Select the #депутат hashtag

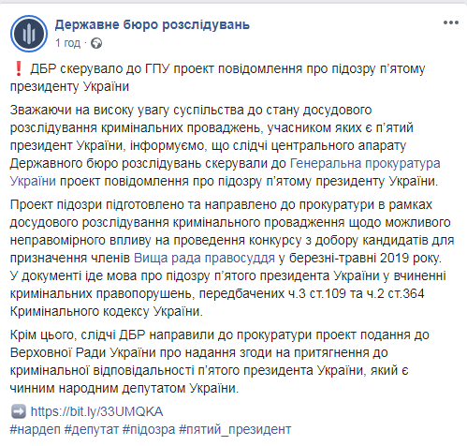pyautogui.click(x=92, y=429)
